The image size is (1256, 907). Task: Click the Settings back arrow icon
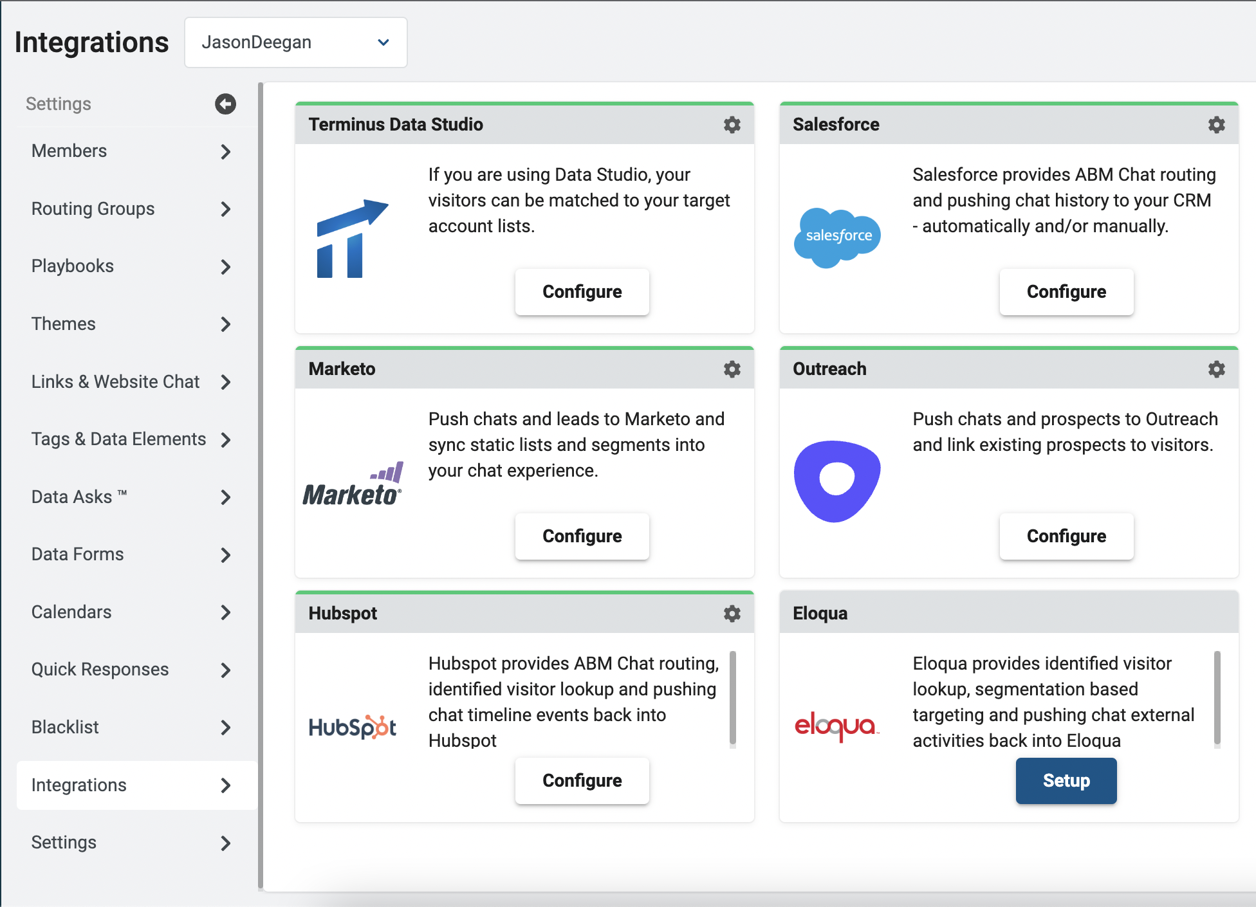(x=225, y=104)
